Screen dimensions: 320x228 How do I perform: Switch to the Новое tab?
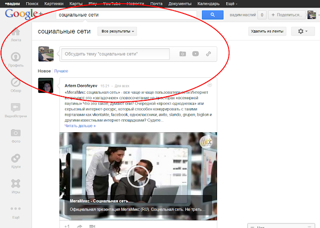(44, 71)
